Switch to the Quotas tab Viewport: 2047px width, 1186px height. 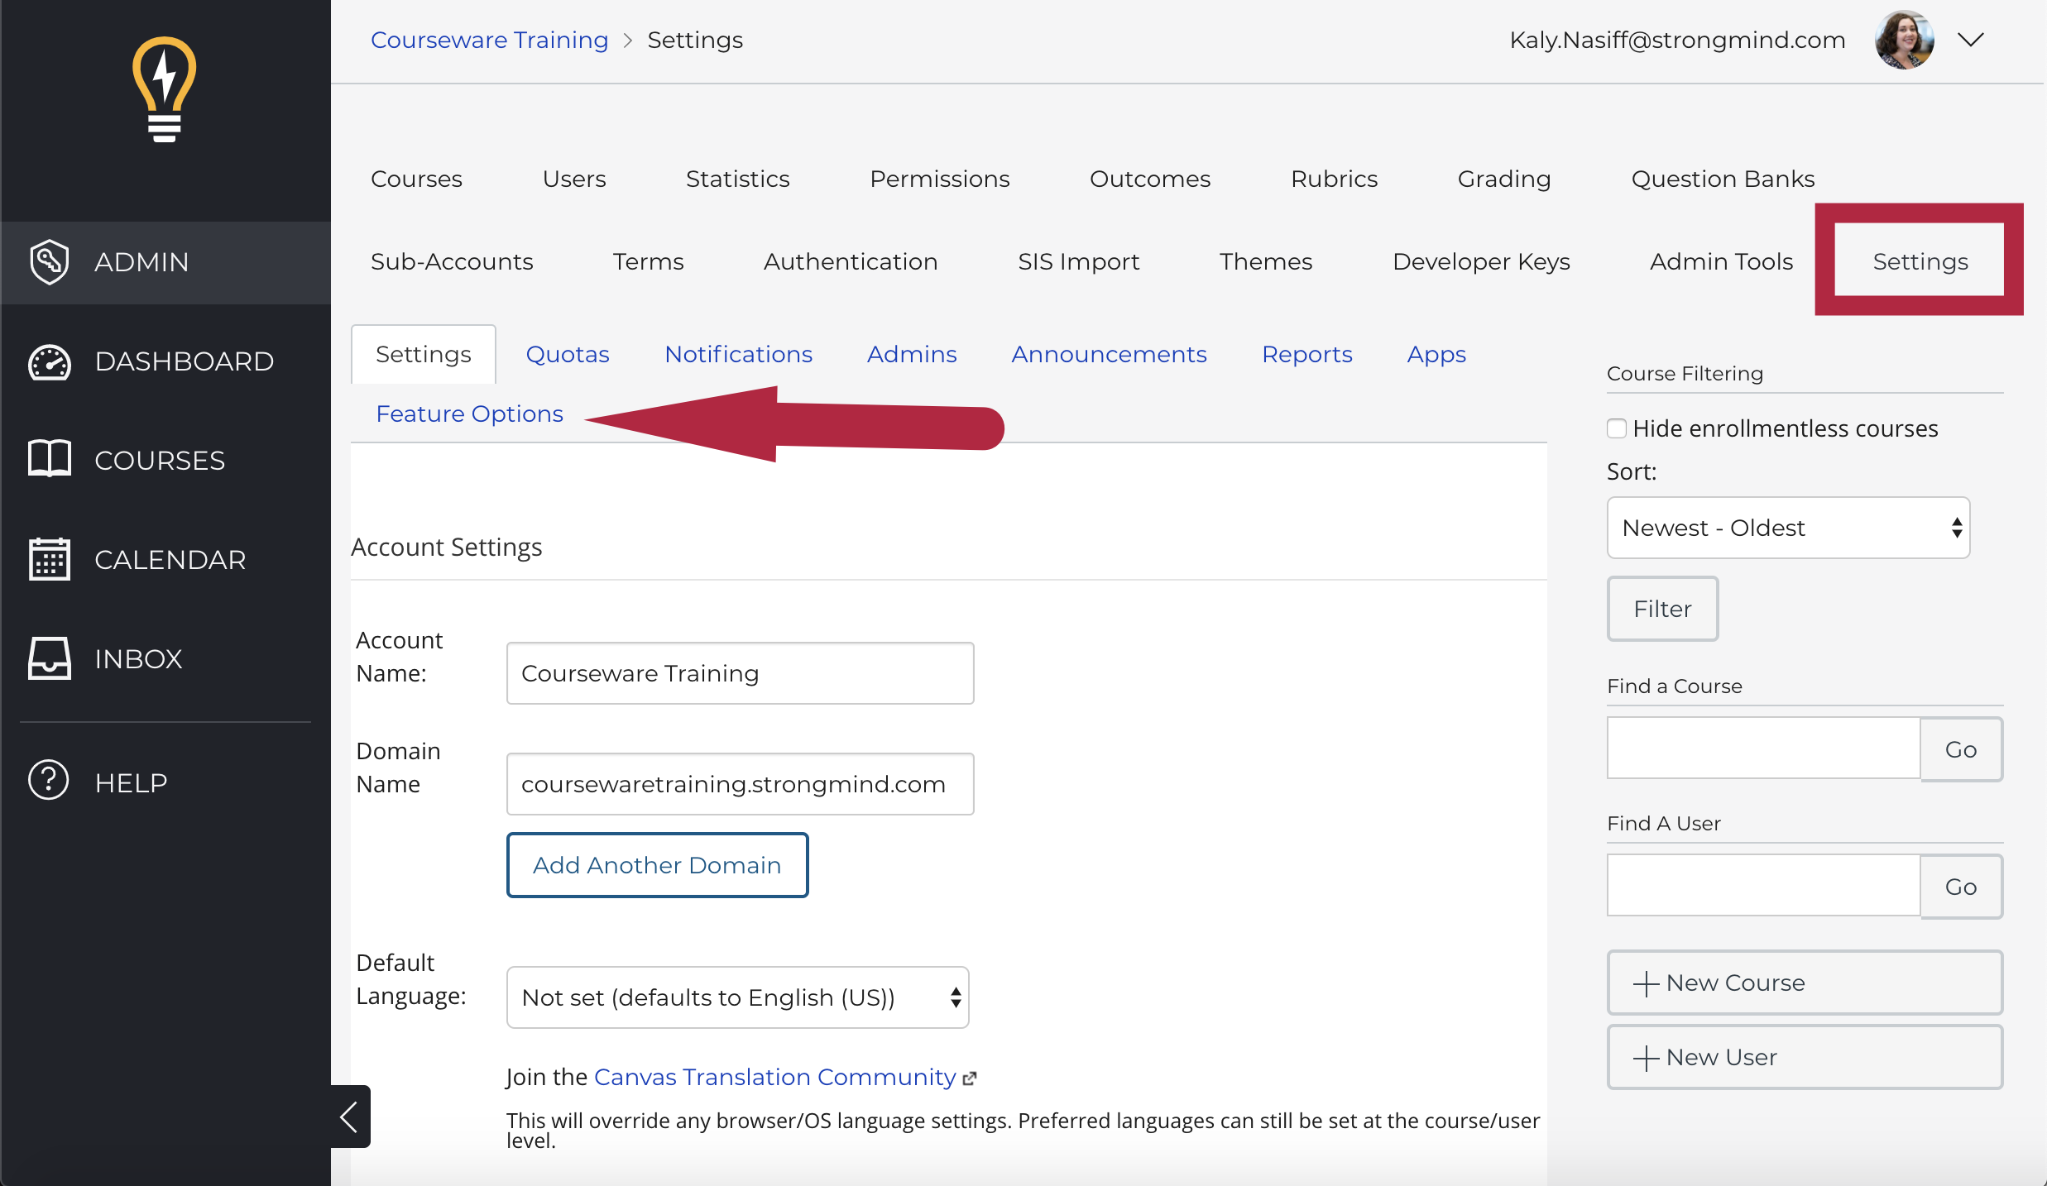(x=568, y=354)
